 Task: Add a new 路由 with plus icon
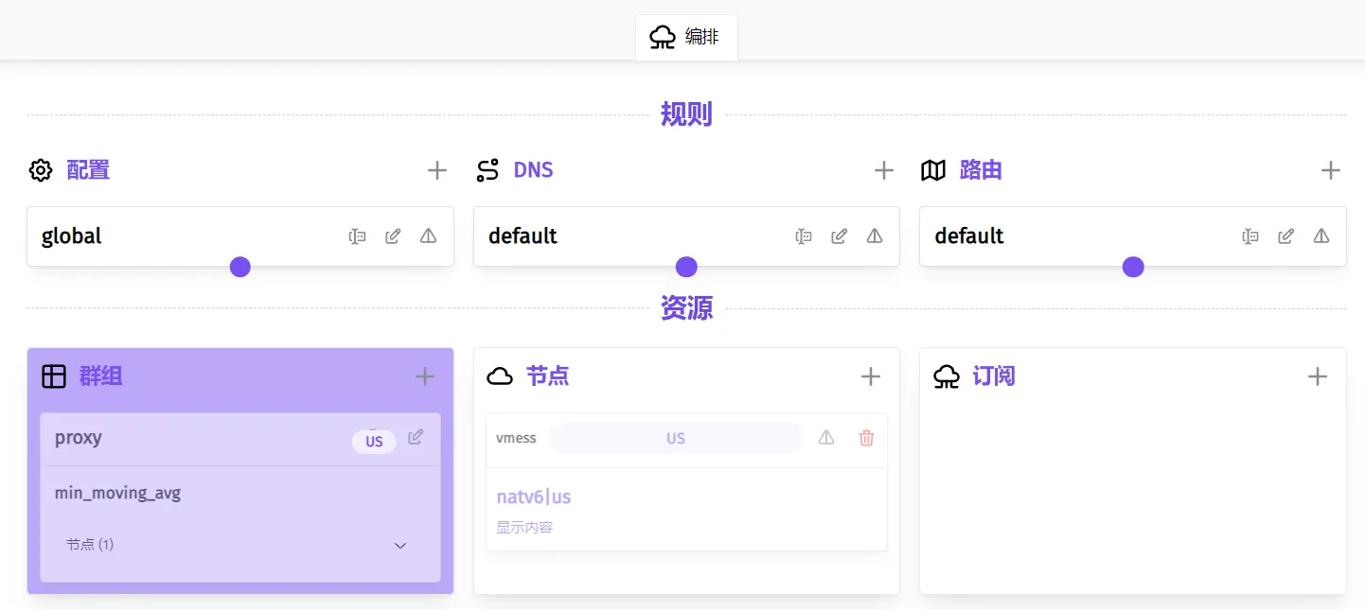(1330, 170)
